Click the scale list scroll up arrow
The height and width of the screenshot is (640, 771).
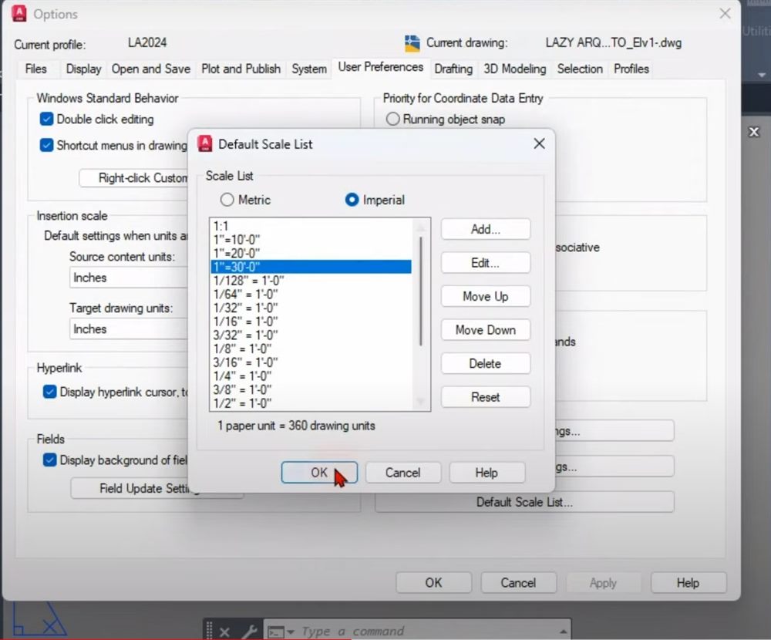click(x=420, y=227)
